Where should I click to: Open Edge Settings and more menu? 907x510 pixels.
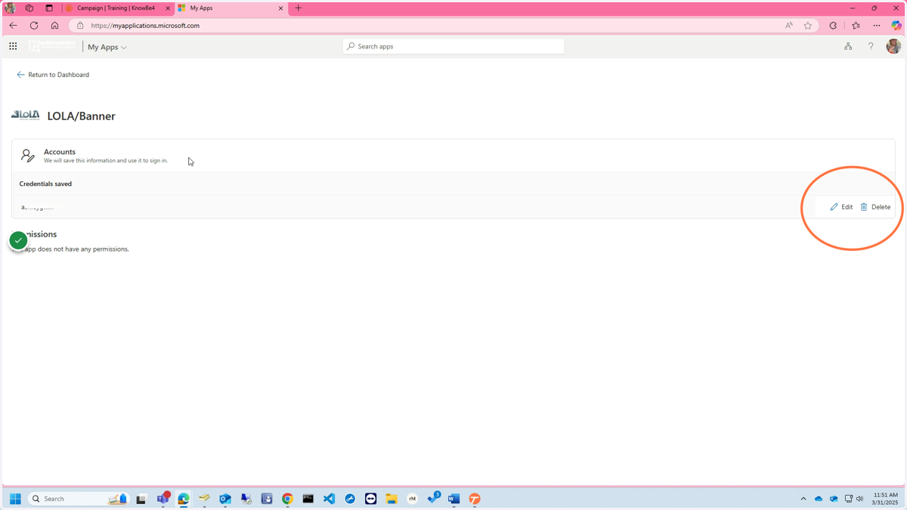point(877,26)
